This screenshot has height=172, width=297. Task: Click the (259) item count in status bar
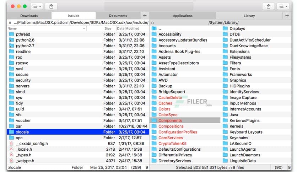point(136,167)
